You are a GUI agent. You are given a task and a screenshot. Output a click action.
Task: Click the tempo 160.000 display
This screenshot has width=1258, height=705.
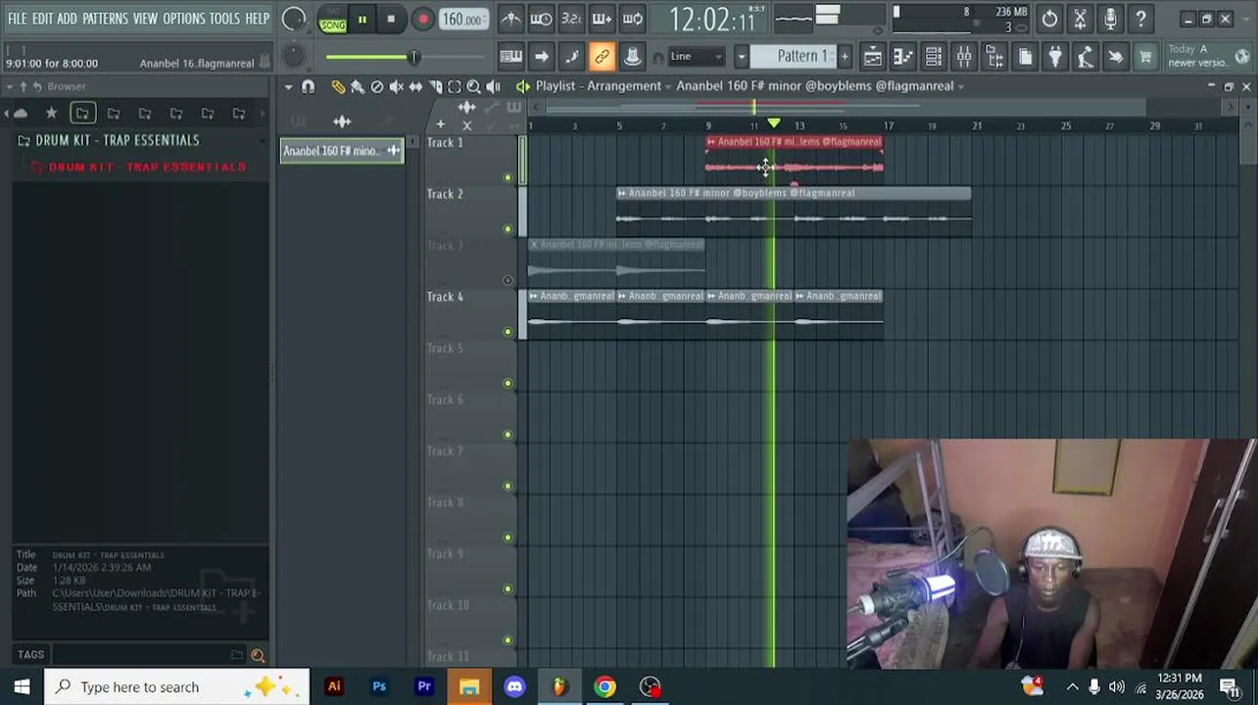[x=462, y=20]
